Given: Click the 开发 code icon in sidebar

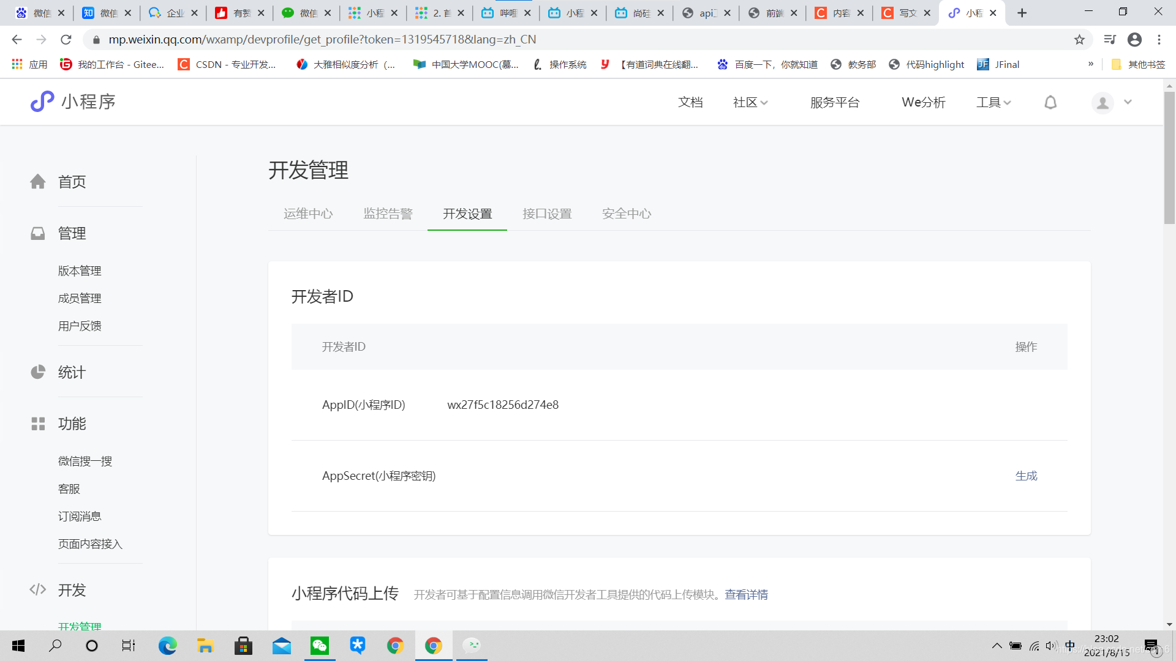Looking at the screenshot, I should (x=38, y=589).
